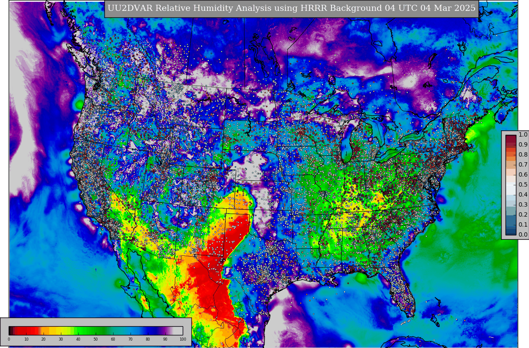
Task: Click the 10 tick label on the humidity colorbar
Action: point(26,339)
